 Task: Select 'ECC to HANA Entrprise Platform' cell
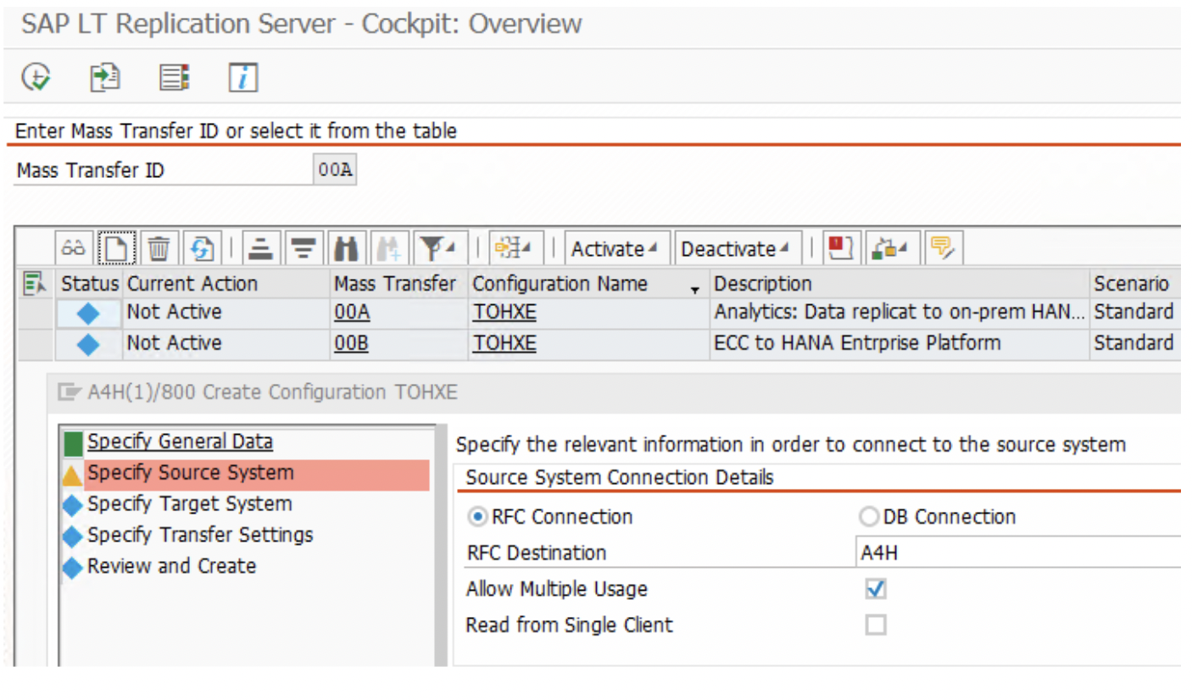tap(900, 343)
